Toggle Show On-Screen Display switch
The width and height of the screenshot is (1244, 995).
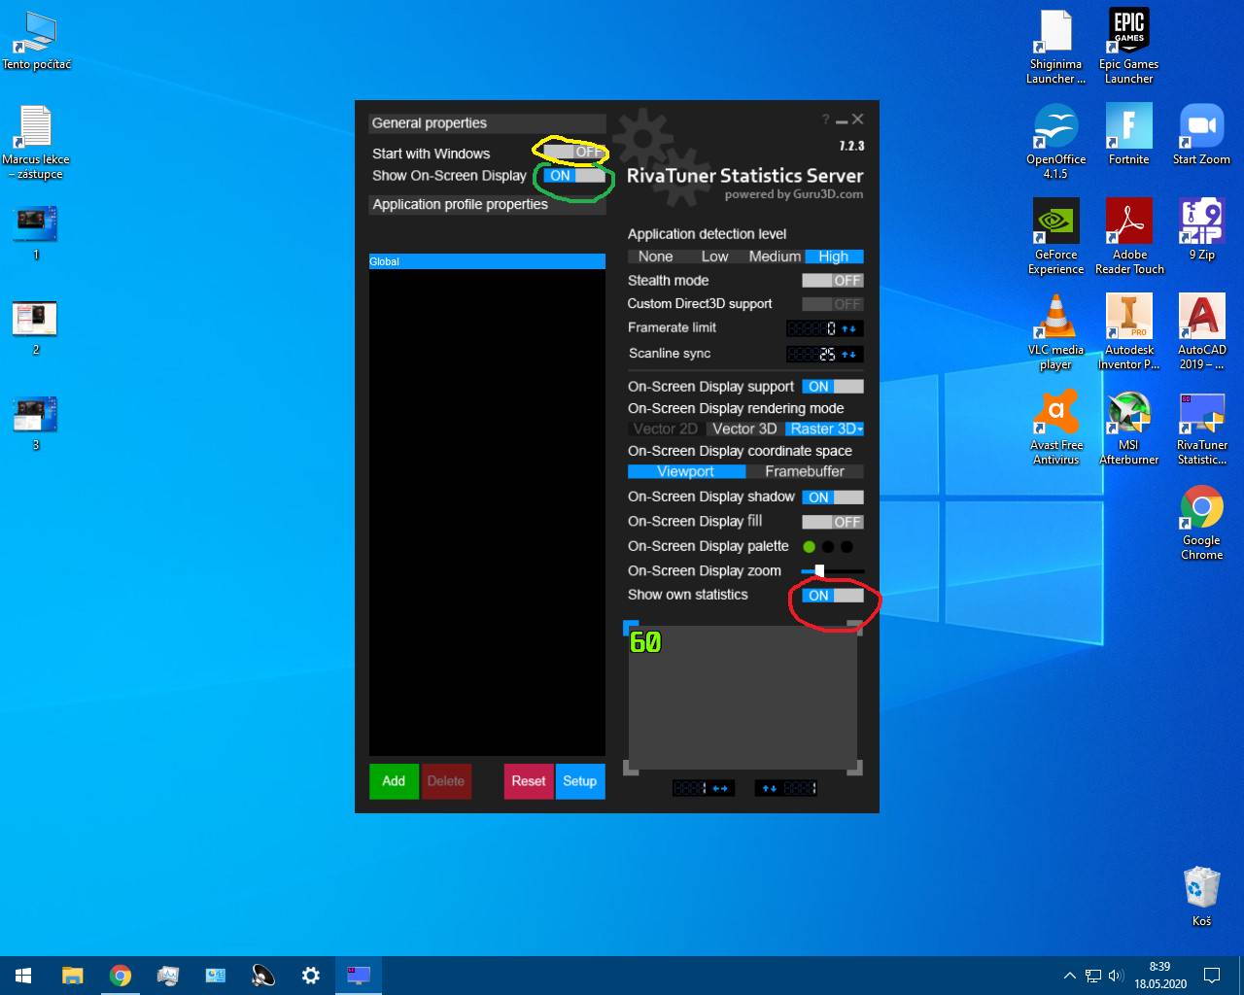click(x=574, y=176)
